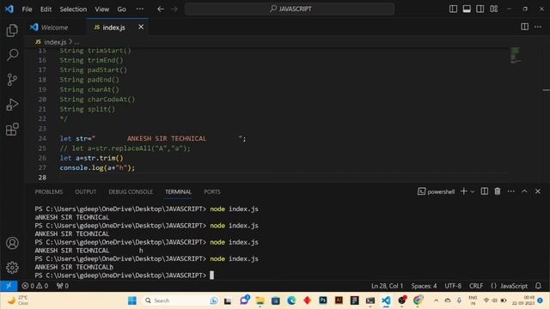The width and height of the screenshot is (550, 309).
Task: Open the launch profile dropdown arrow
Action: 473,191
